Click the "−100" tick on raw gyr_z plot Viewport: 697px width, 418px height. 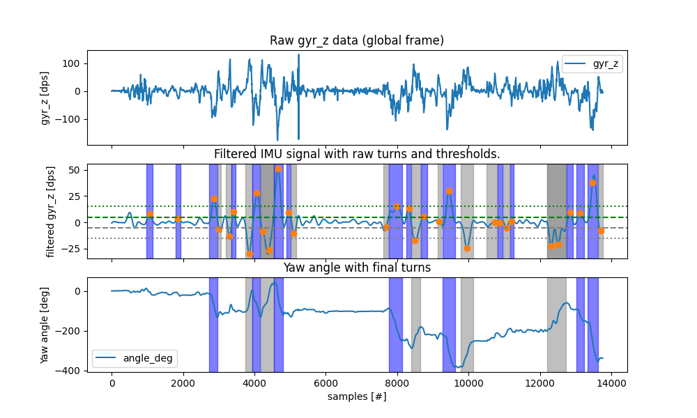(x=69, y=120)
